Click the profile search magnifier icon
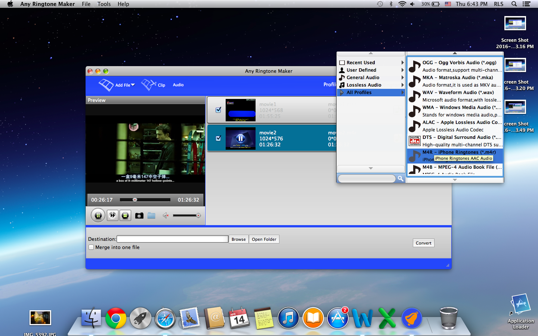Image resolution: width=538 pixels, height=336 pixels. click(400, 178)
